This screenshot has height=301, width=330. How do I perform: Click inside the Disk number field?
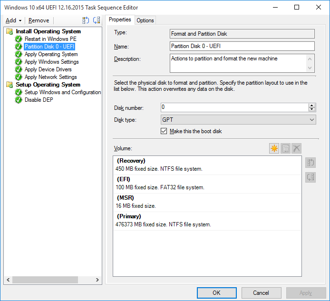234,107
